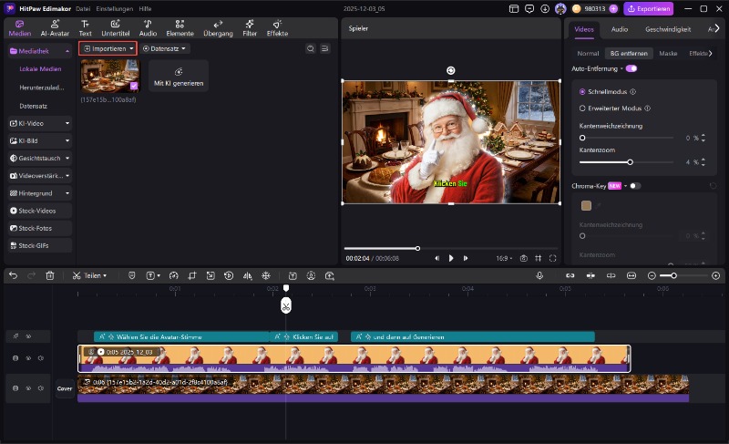Click the player progress bar handle
This screenshot has height=444, width=729.
417,248
